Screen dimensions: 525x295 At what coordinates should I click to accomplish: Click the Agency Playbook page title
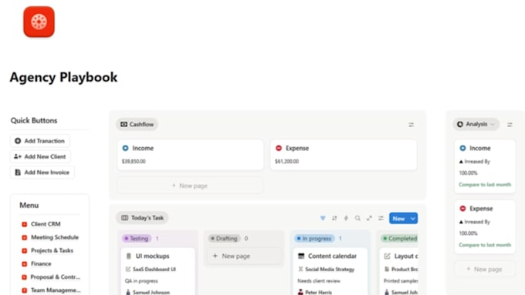63,78
